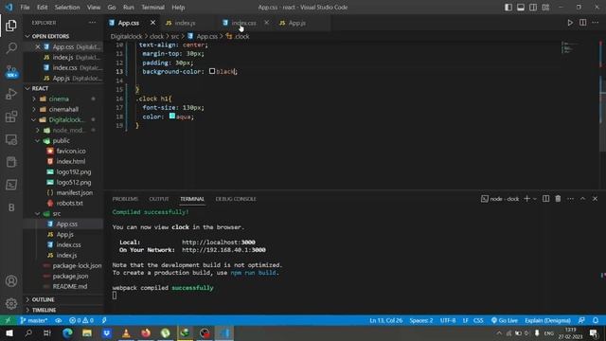Image resolution: width=606 pixels, height=341 pixels.
Task: Open editor More Actions ellipsis
Action: click(x=596, y=23)
